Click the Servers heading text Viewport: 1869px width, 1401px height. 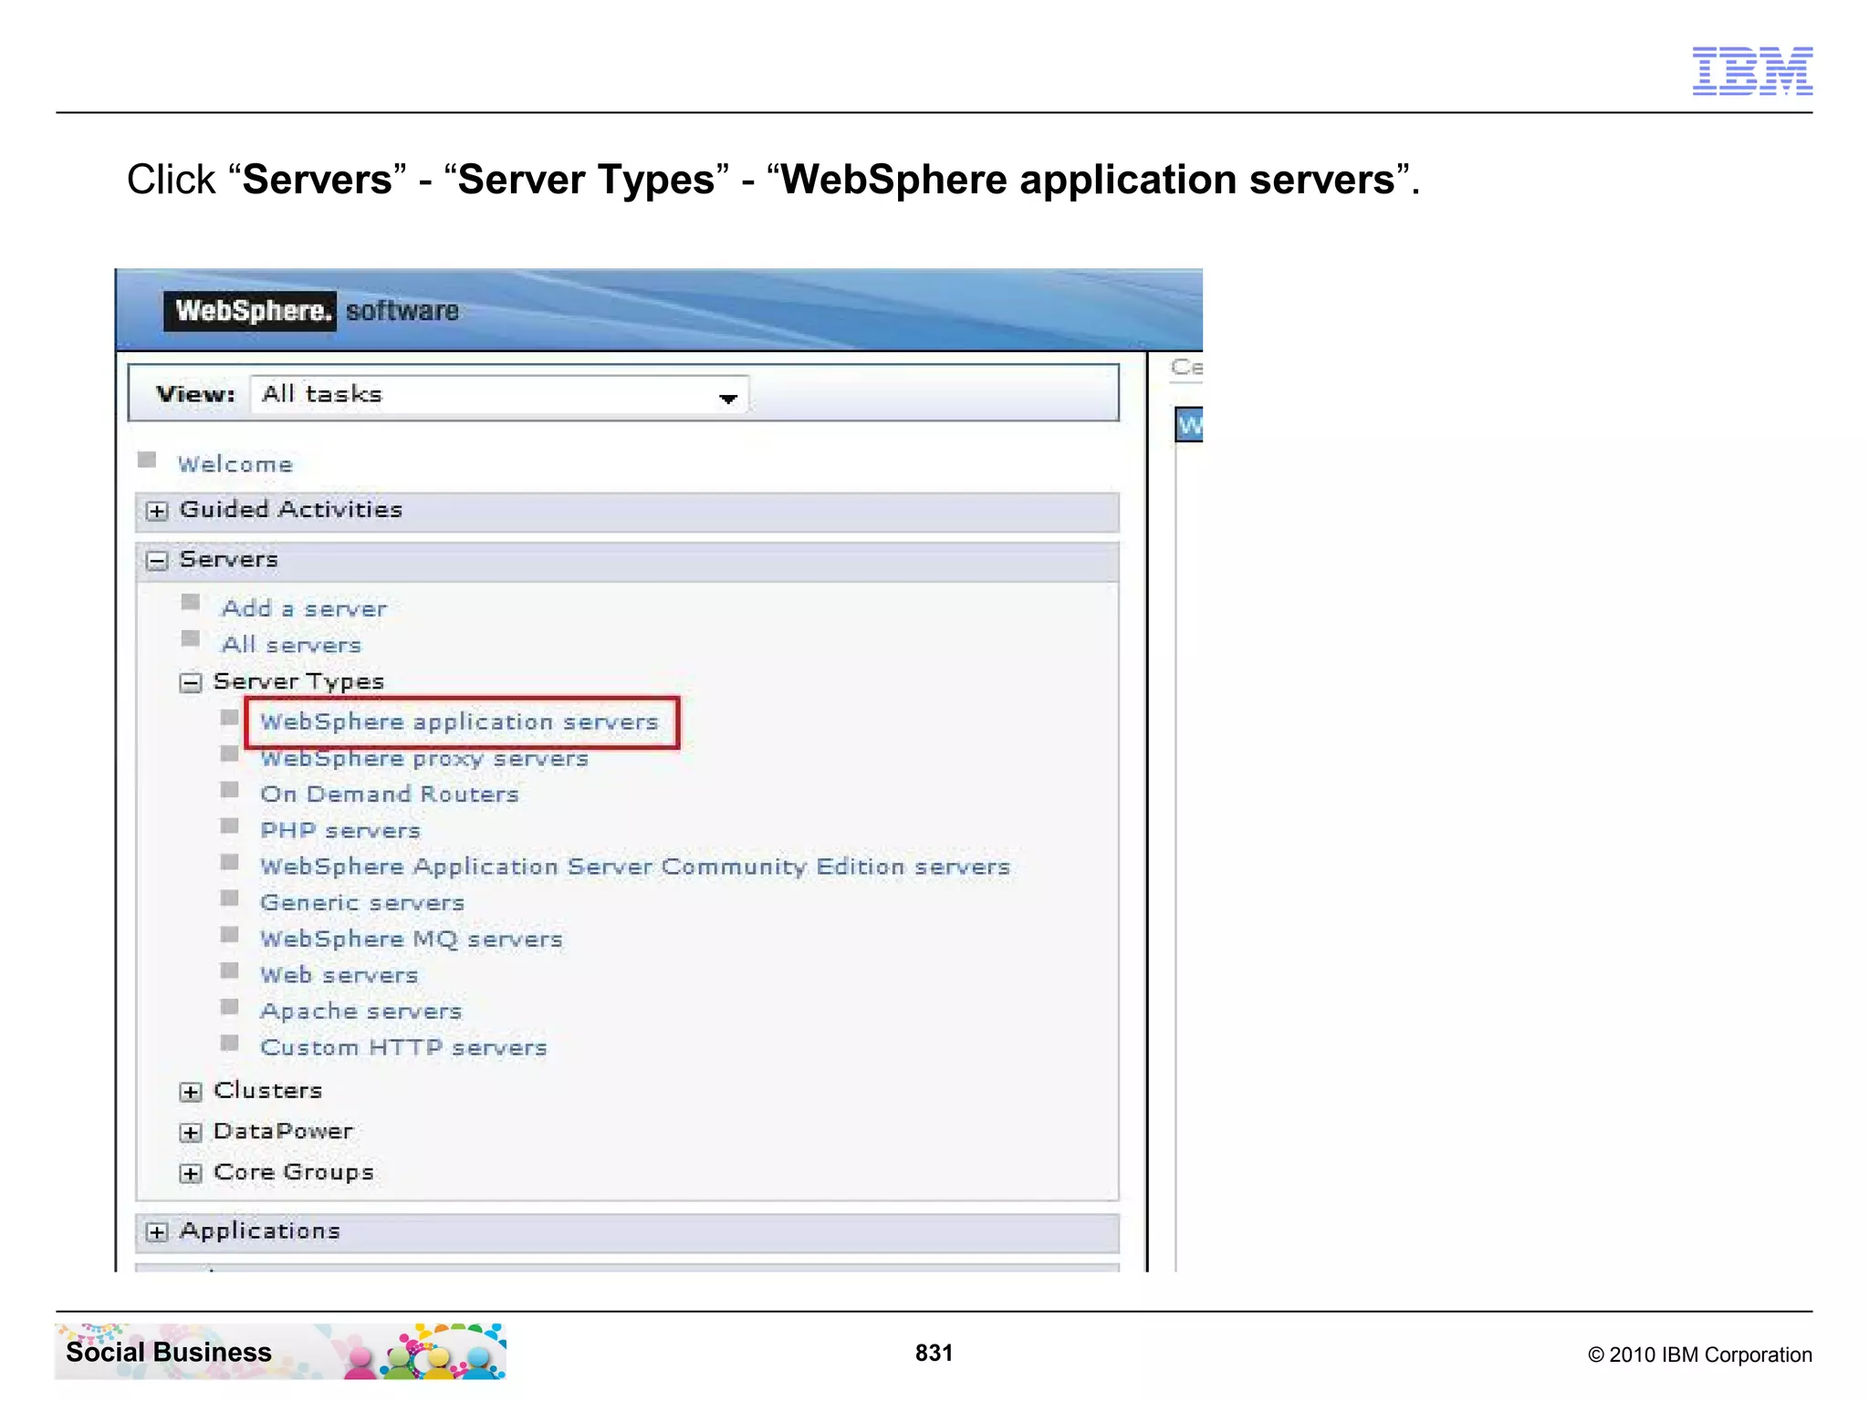(229, 559)
